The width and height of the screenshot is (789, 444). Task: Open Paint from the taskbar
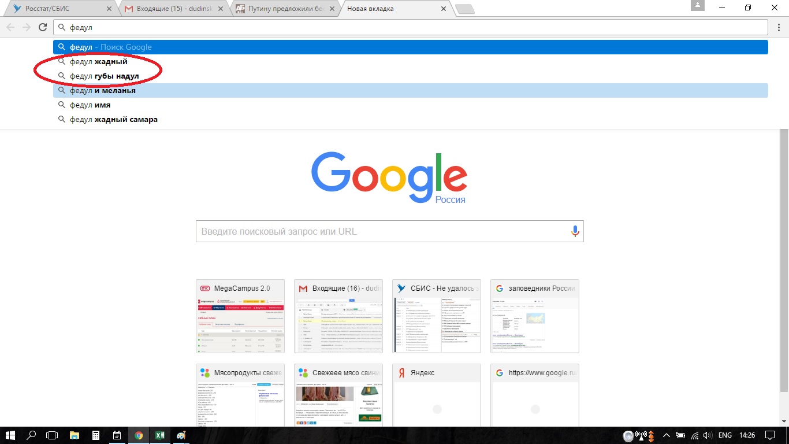(181, 435)
